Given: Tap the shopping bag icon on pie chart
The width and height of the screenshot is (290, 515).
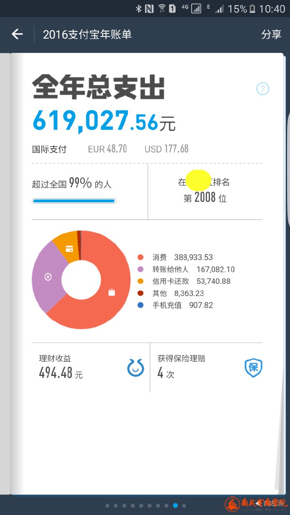Looking at the screenshot, I should tap(111, 293).
